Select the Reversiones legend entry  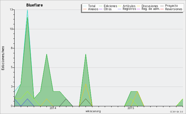point(174,9)
